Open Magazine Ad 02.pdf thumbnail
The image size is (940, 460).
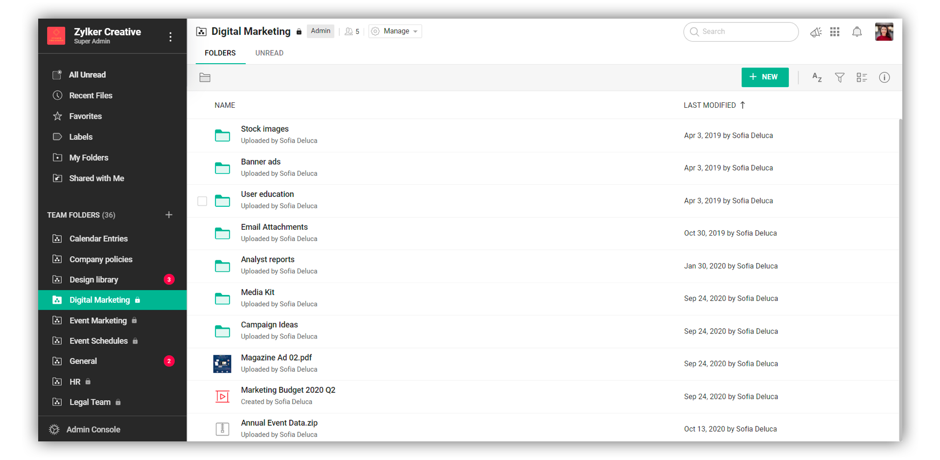click(222, 364)
